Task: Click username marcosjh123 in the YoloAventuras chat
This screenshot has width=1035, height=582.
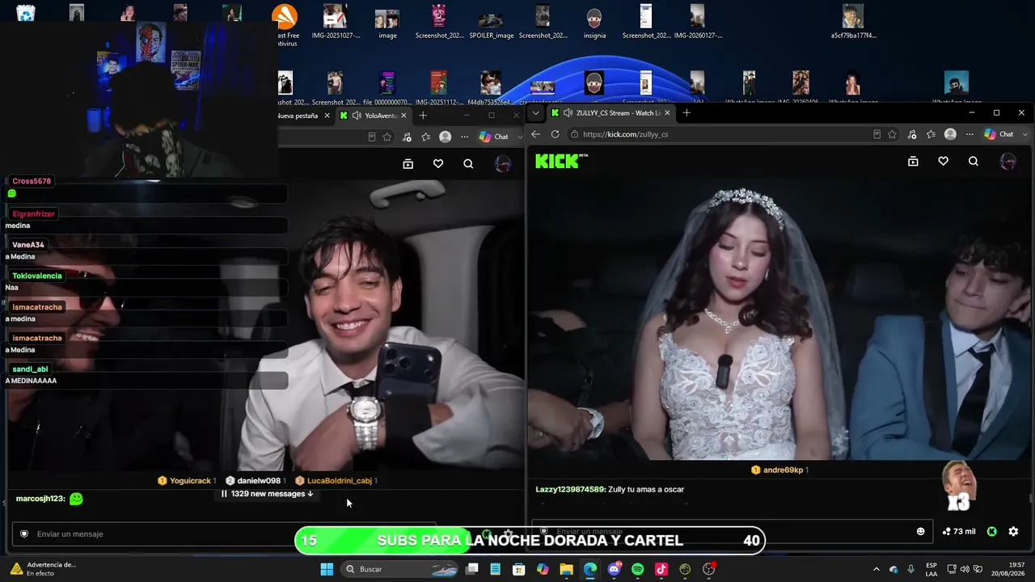Action: (x=40, y=499)
